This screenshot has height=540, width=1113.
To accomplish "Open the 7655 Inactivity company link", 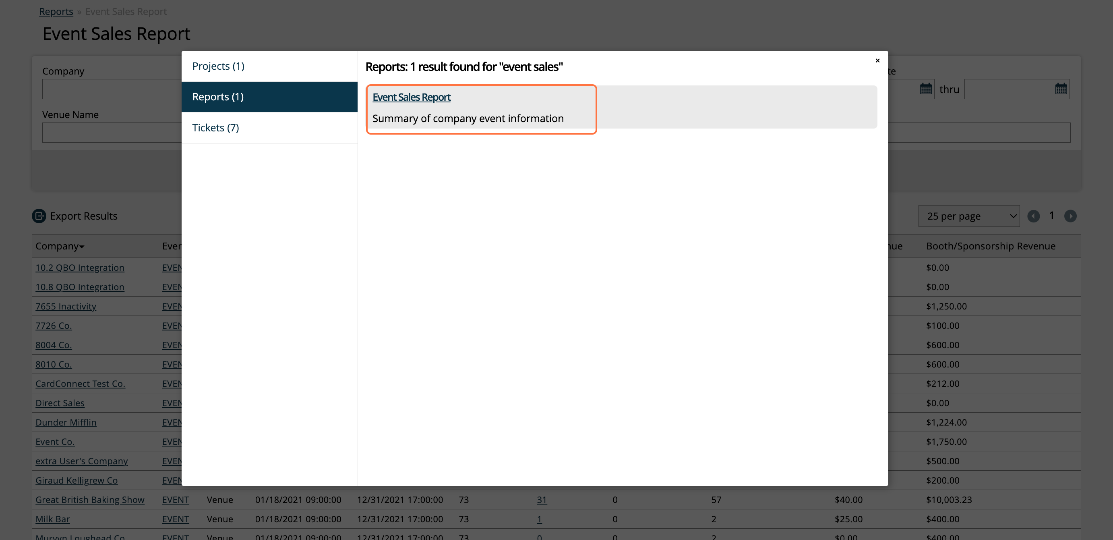I will (x=66, y=306).
